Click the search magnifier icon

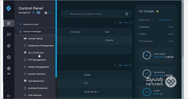click(x=66, y=14)
